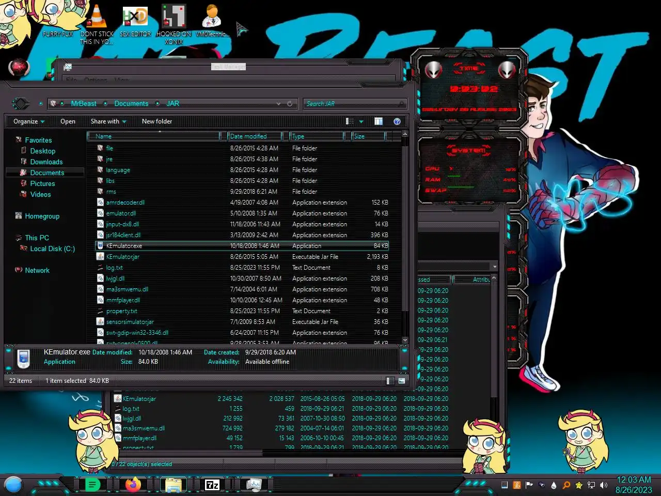661x496 pixels.
Task: Sort by the Size column header
Action: (368, 136)
